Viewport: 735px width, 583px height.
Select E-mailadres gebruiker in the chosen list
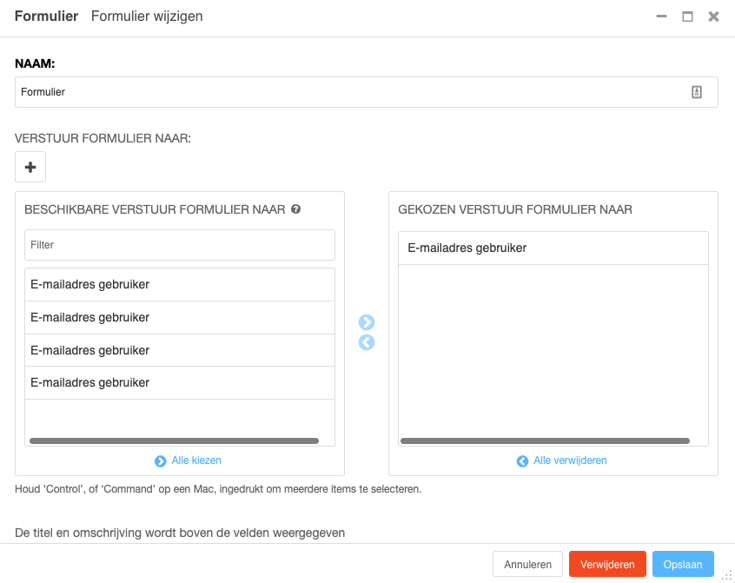553,248
